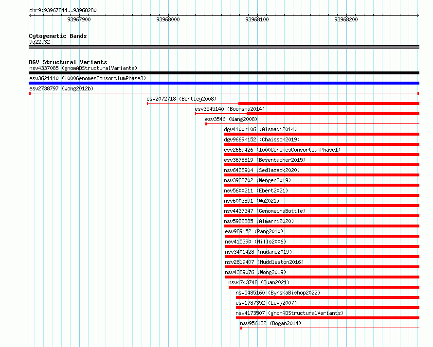Viewport: 433px width, 347px height.
Task: Click the thin red esv2738797 Wong2012b line
Action: click(224, 93)
